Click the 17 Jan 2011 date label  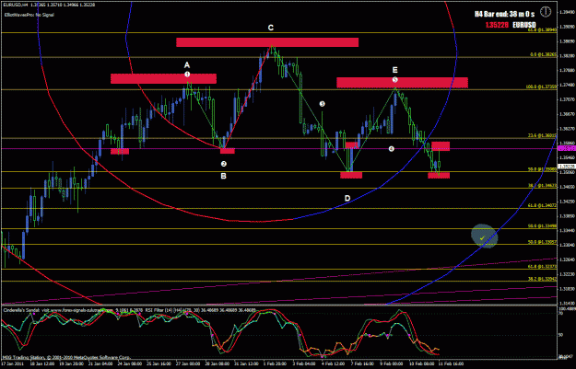(x=12, y=363)
